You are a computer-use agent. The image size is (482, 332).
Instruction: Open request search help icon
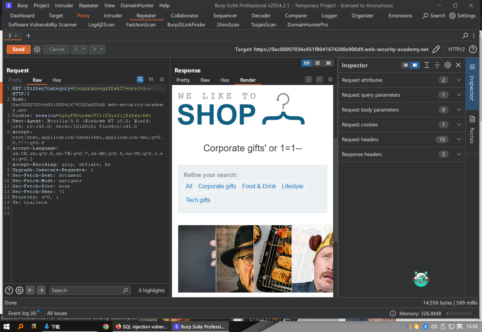click(x=9, y=290)
